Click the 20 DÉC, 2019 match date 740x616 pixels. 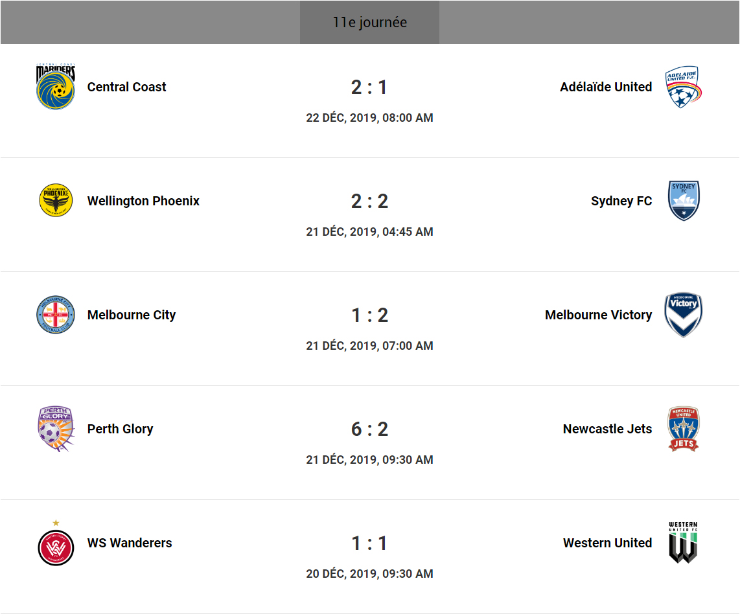(x=369, y=574)
